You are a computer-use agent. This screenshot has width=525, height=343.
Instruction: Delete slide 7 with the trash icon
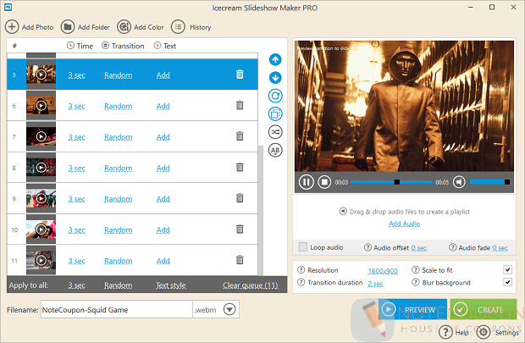(x=240, y=136)
